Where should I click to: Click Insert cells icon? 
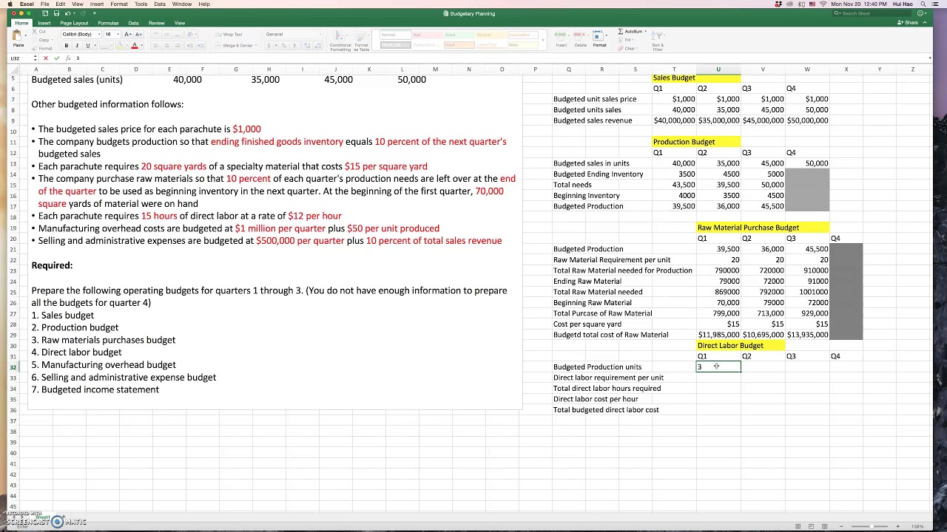[560, 35]
